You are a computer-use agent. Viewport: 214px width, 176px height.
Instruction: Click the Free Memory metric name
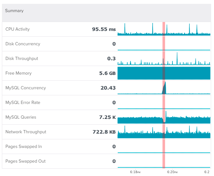(19, 73)
